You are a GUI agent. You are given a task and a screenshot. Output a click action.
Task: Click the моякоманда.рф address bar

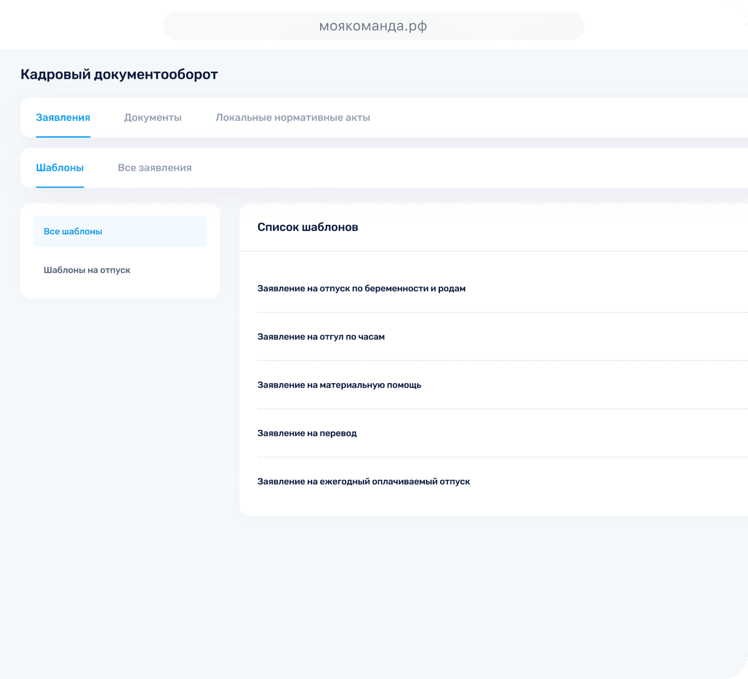(373, 26)
